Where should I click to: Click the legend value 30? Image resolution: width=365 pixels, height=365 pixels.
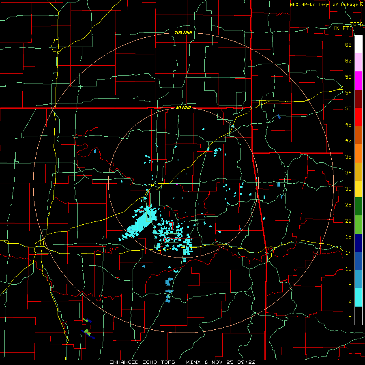[x=348, y=189]
